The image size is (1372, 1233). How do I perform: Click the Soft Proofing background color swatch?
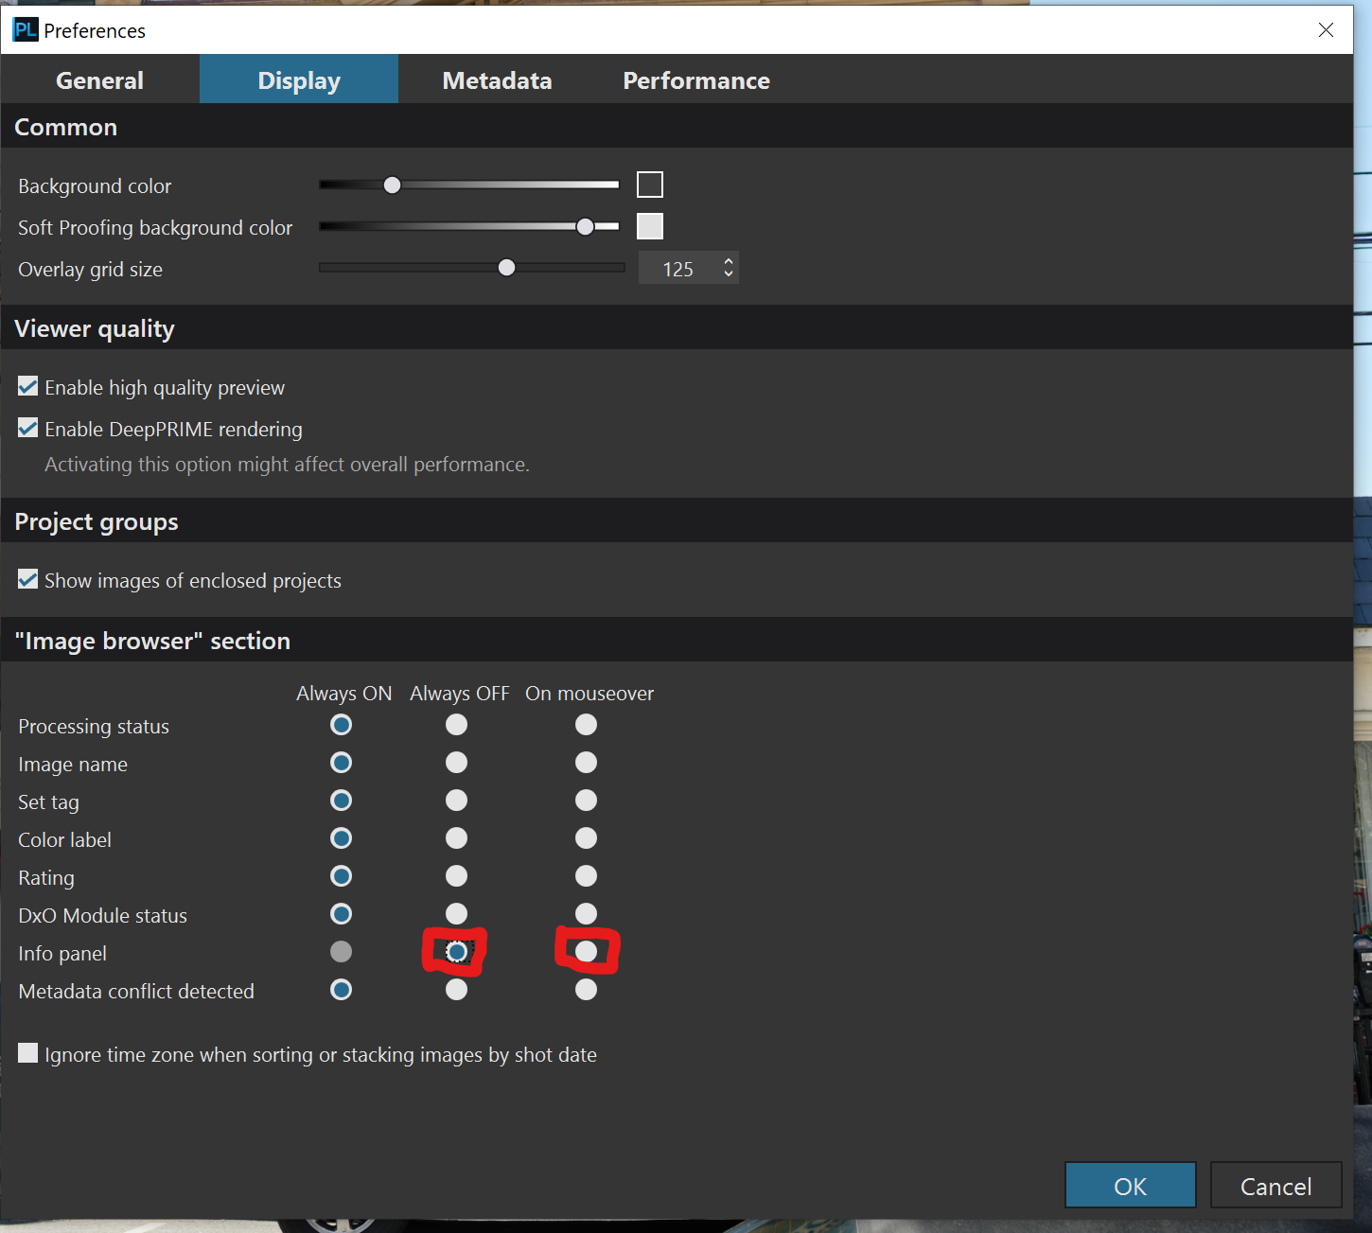point(650,226)
